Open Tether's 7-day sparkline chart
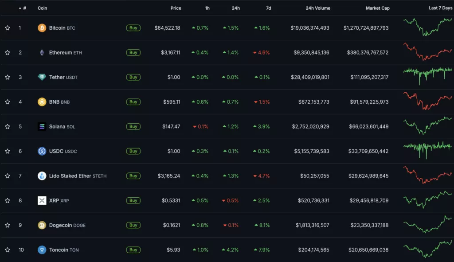454x262 pixels. coord(428,76)
